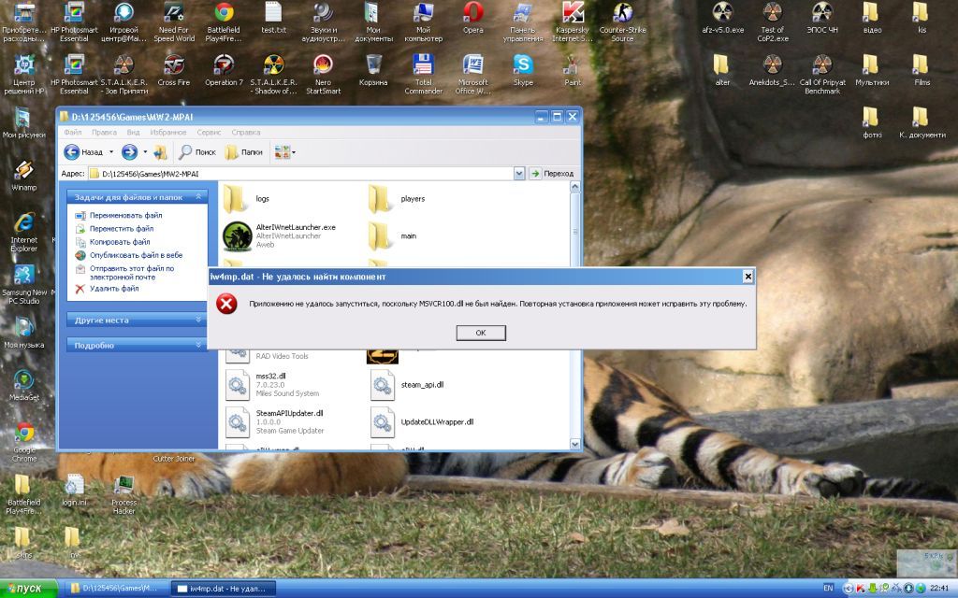The height and width of the screenshot is (598, 958).
Task: Select the Nero StartSmart desktop icon
Action: (323, 74)
